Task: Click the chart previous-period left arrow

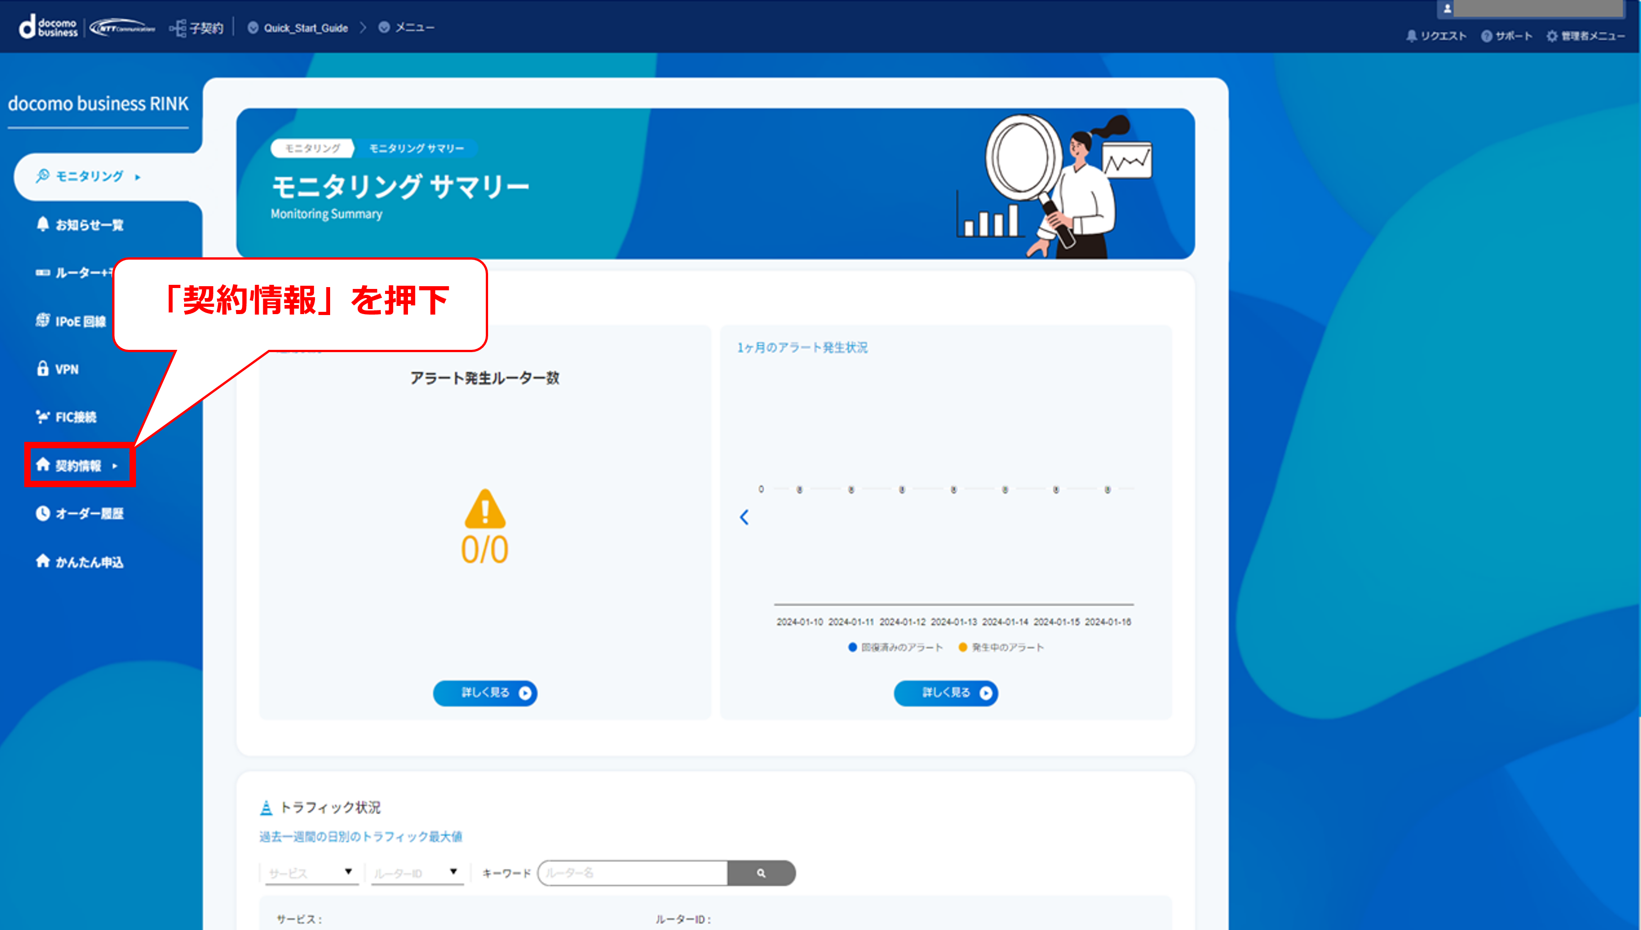Action: tap(744, 517)
